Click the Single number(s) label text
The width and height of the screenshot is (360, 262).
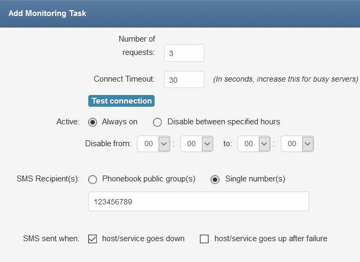[255, 179]
